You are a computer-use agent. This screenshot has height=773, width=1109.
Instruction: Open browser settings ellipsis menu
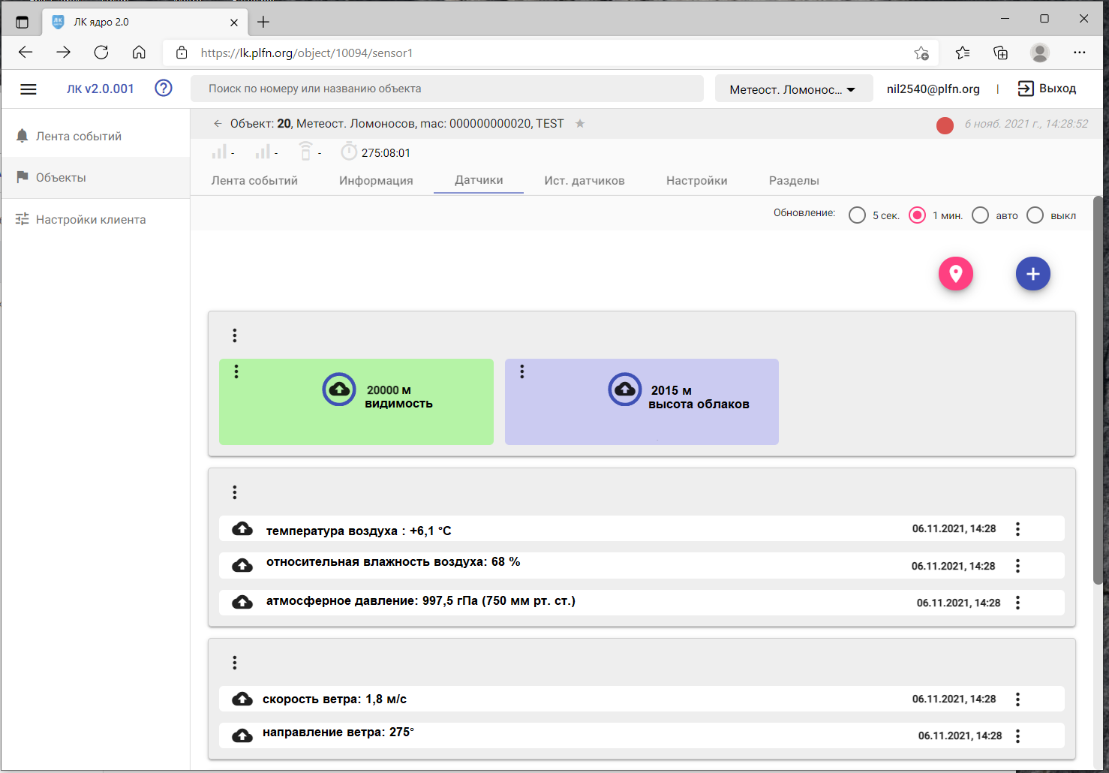click(1080, 53)
